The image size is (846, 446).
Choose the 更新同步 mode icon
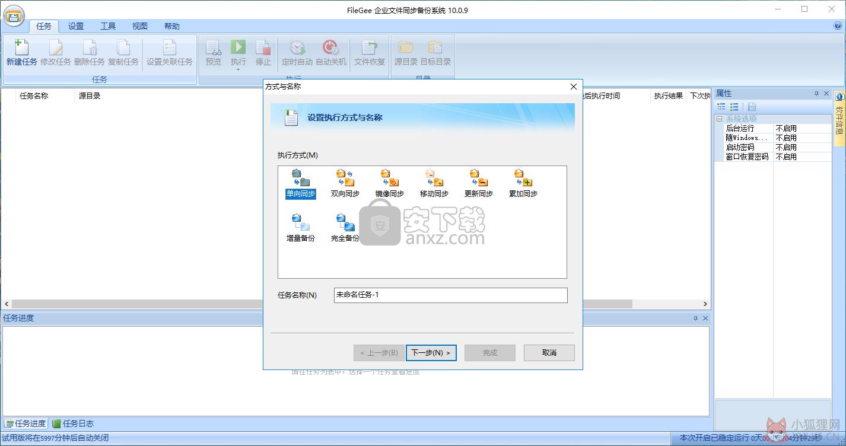pos(478,178)
